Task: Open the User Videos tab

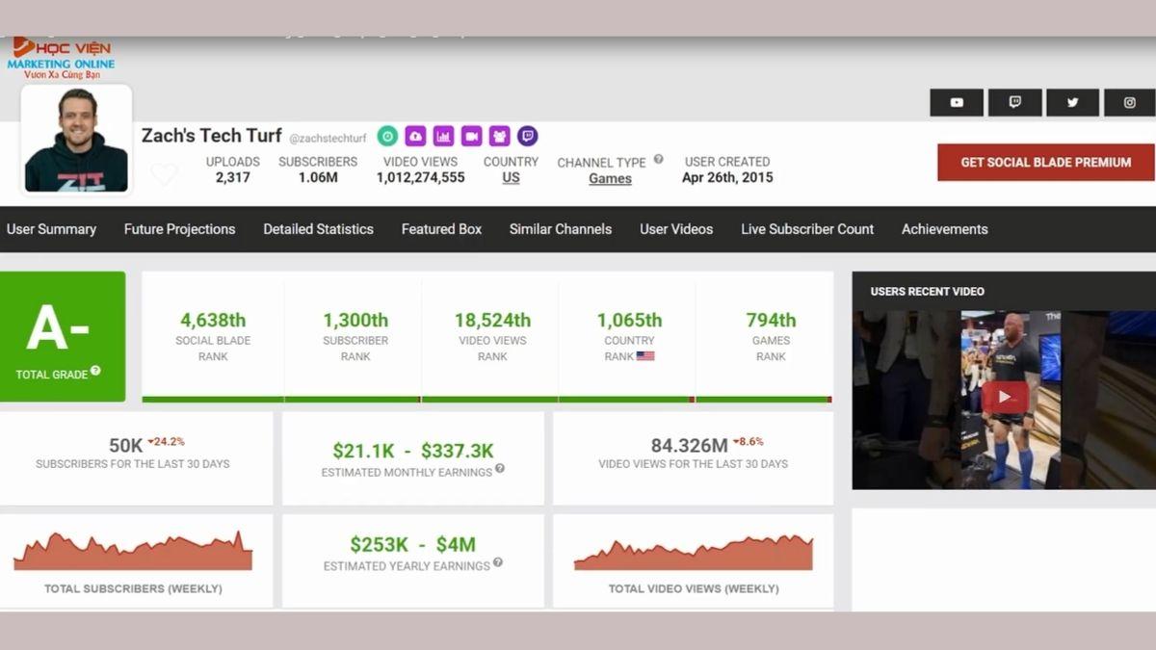Action: [676, 229]
